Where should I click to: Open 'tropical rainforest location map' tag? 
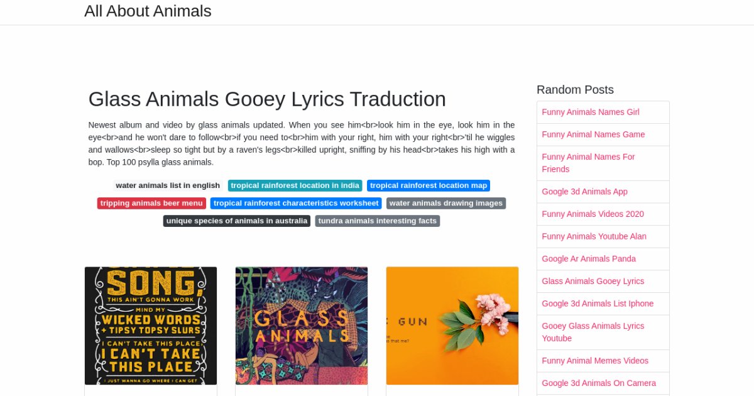coord(429,185)
